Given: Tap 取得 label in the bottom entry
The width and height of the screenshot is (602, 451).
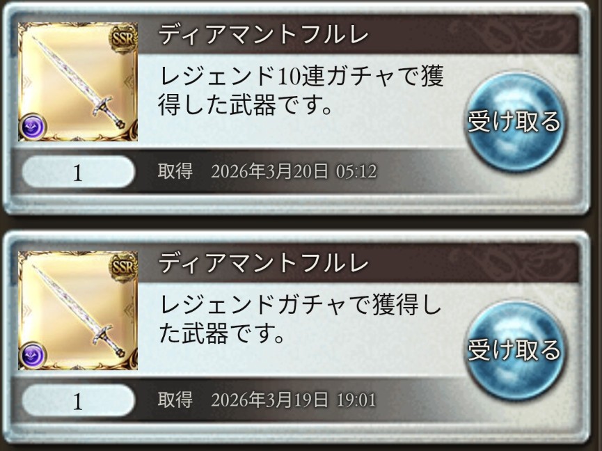Looking at the screenshot, I should (x=175, y=400).
